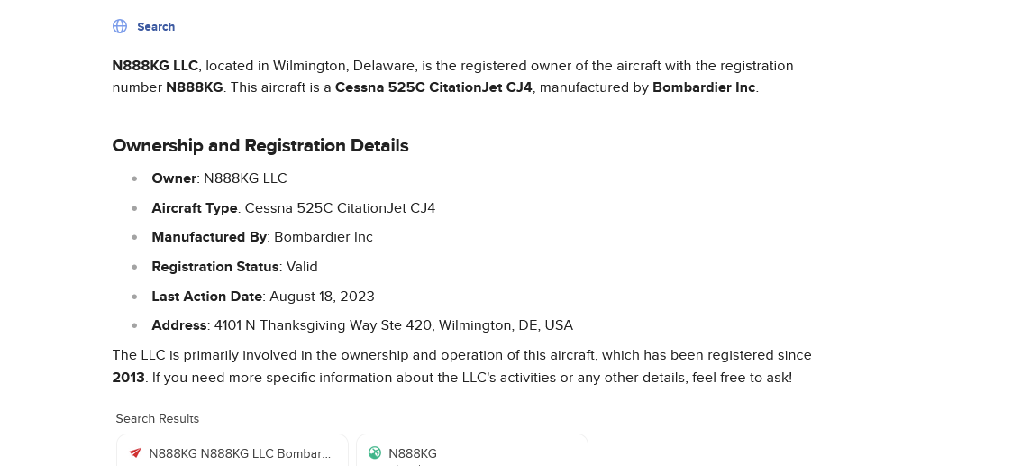Click the bold 2013 year text

[128, 377]
